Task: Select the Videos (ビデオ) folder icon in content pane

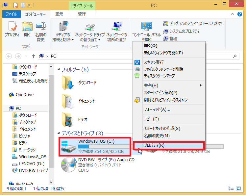Action: pyautogui.click(x=67, y=120)
